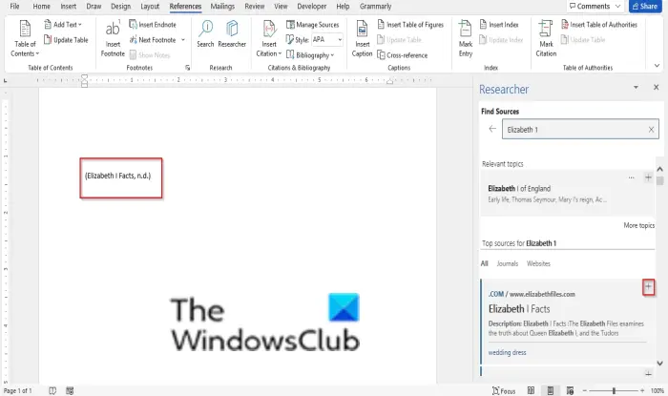Screen dimensions: 668x396
Task: Click Update Table in Table of Contents group
Action: (x=66, y=40)
